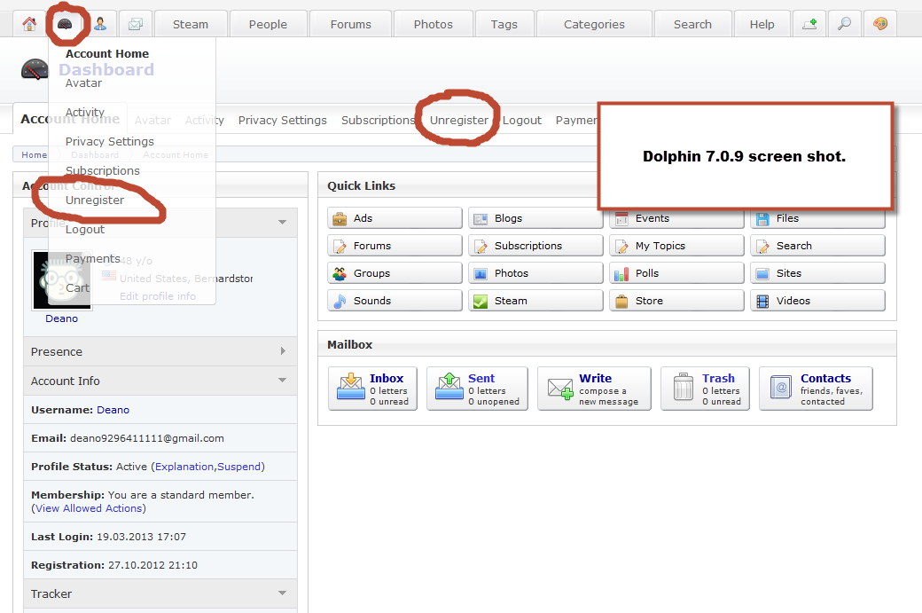Switch to the Unregister tab in the submenu bar
The image size is (922, 613).
pos(458,120)
